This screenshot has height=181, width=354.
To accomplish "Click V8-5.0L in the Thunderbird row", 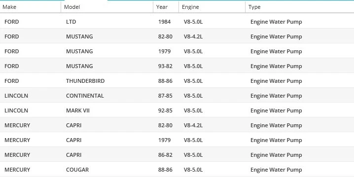I will click(193, 81).
